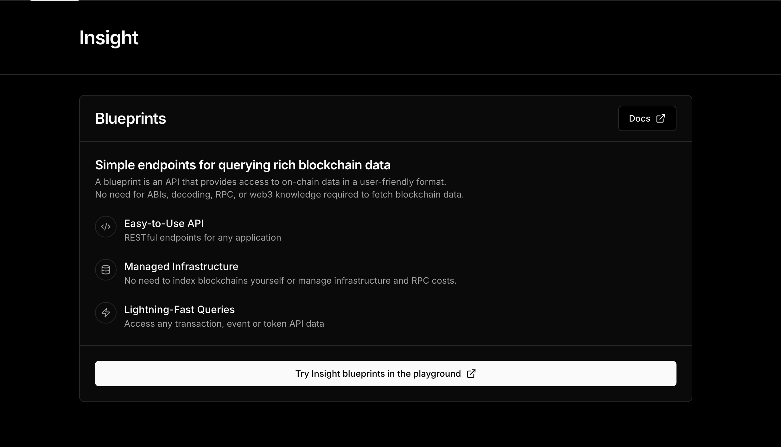This screenshot has width=781, height=447.
Task: Click the Blueprints card title
Action: (130, 118)
